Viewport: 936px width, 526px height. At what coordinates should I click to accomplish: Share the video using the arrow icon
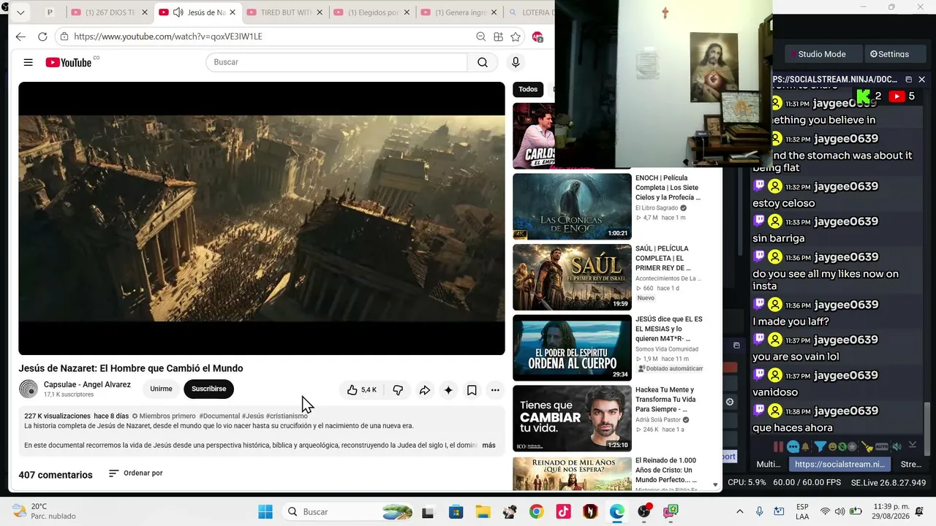424,390
